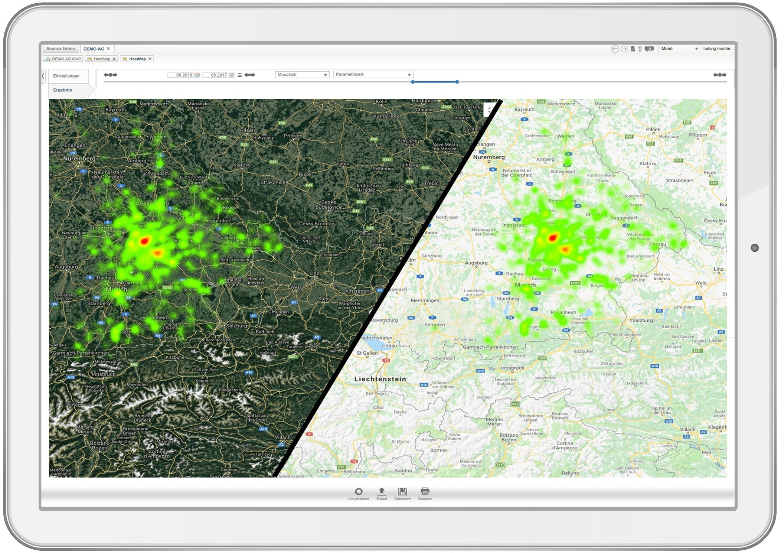Click the question mark help icon
784x553 pixels.
[x=640, y=49]
